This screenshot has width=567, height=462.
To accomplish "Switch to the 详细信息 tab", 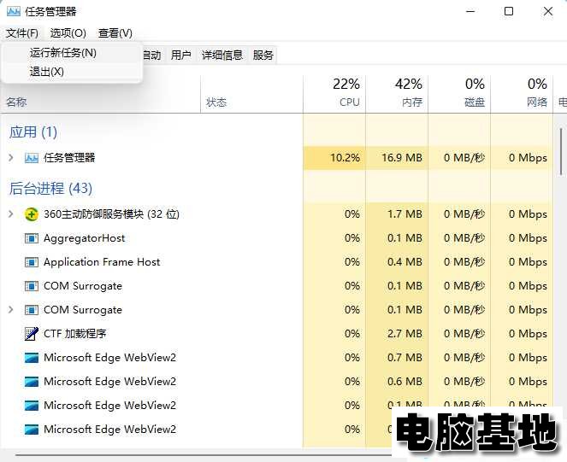I will (222, 56).
